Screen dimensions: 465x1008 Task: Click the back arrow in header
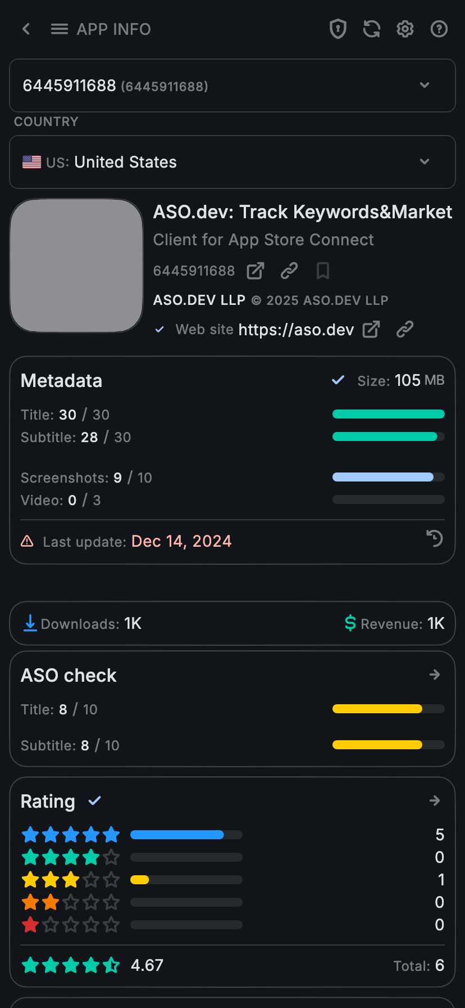[x=26, y=29]
